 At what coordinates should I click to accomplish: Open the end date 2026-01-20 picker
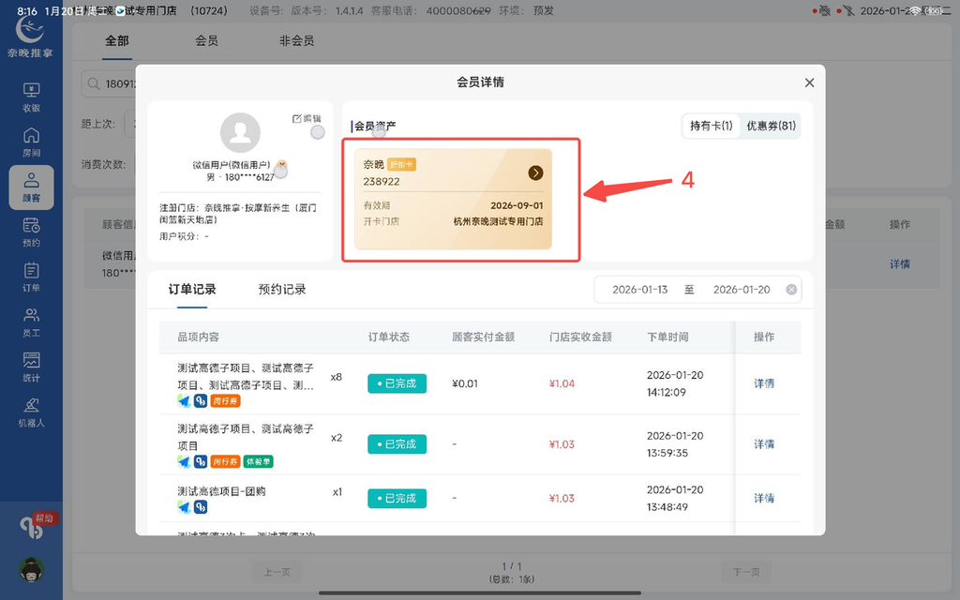pyautogui.click(x=742, y=291)
